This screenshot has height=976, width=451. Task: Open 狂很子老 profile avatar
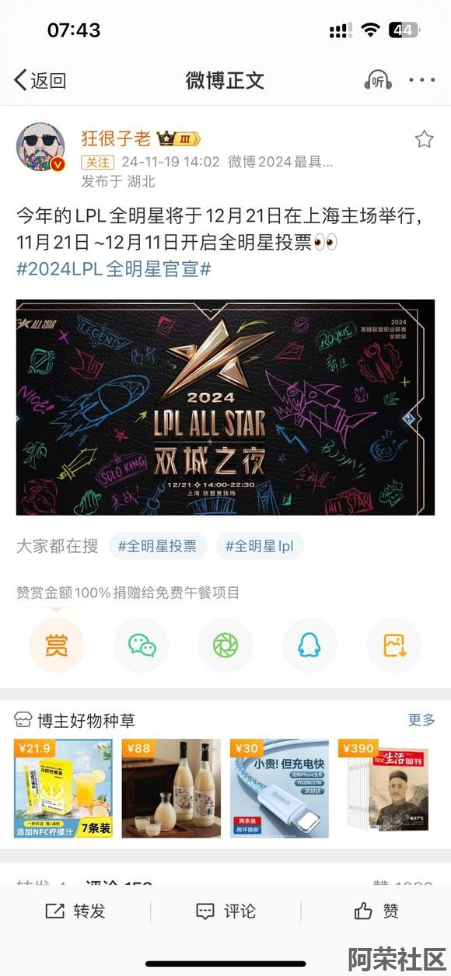(x=40, y=145)
